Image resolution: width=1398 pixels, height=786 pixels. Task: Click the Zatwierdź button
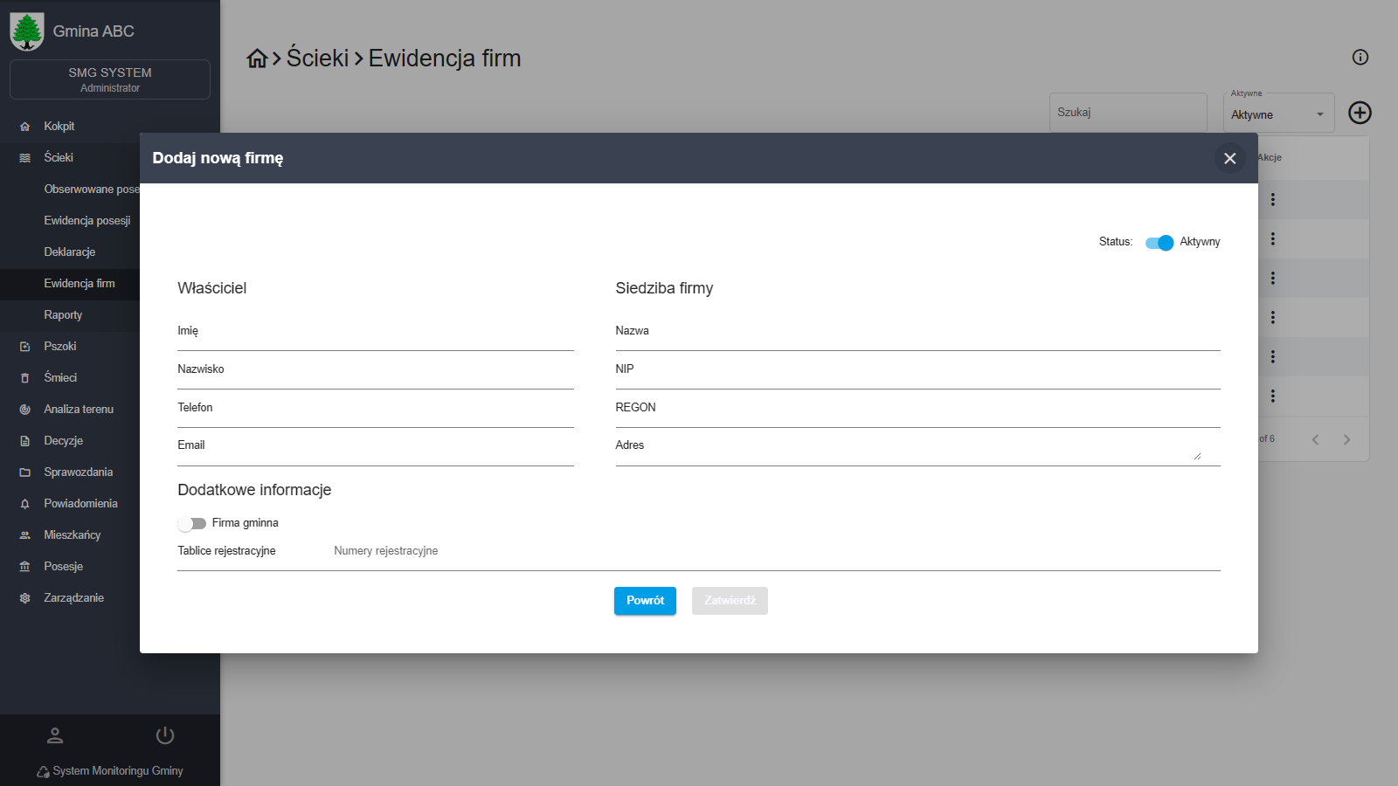[x=730, y=601]
